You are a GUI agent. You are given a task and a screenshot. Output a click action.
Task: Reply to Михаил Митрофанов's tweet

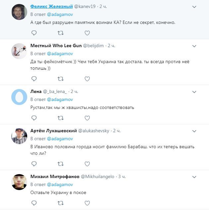tap(34, 203)
